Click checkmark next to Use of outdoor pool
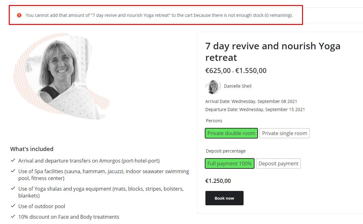The height and width of the screenshot is (224, 363). (x=13, y=206)
